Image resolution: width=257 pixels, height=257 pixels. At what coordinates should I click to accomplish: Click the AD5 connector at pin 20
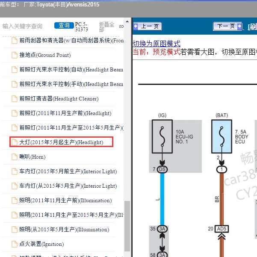(x=222, y=229)
